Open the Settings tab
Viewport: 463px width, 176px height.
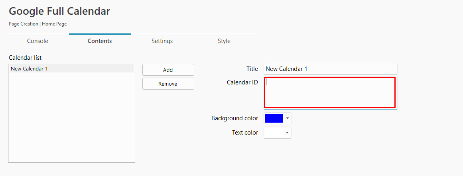pos(162,41)
